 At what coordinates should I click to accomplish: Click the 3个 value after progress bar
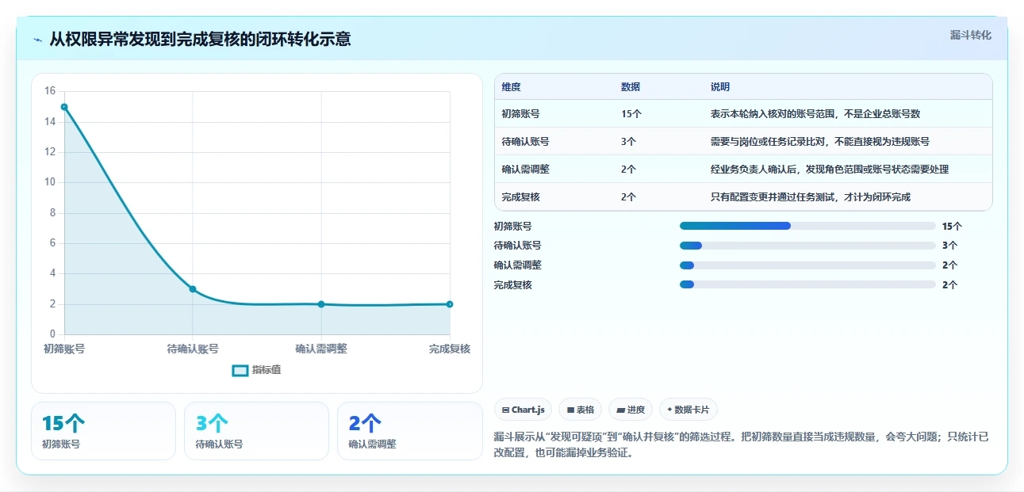[x=949, y=246]
